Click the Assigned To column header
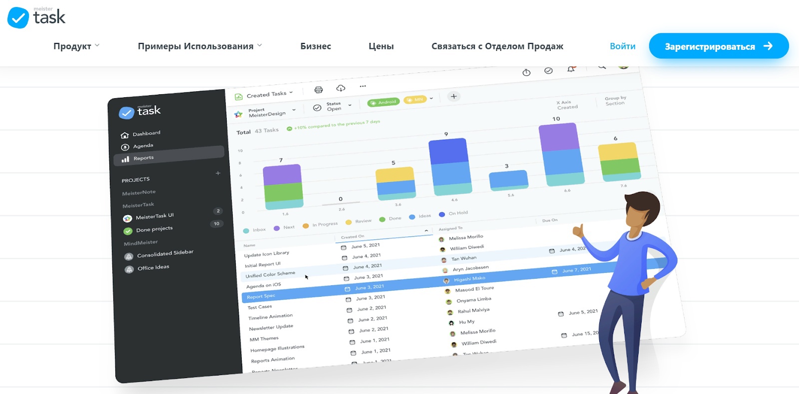The width and height of the screenshot is (799, 394). pos(450,228)
